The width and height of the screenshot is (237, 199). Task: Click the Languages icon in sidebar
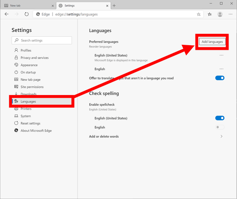(x=16, y=101)
